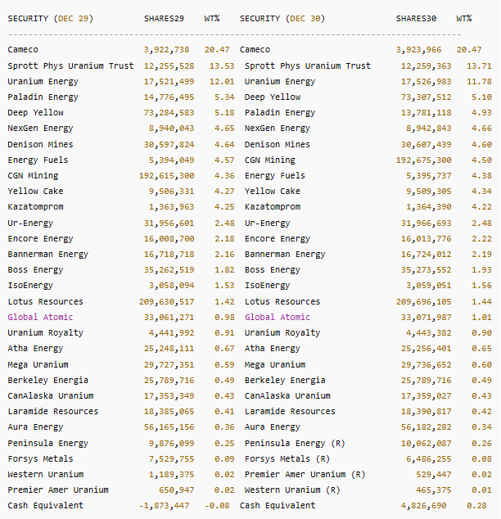Click Boss Energy shares 35,262,519
Viewport: 501px width, 519px height.
click(169, 270)
